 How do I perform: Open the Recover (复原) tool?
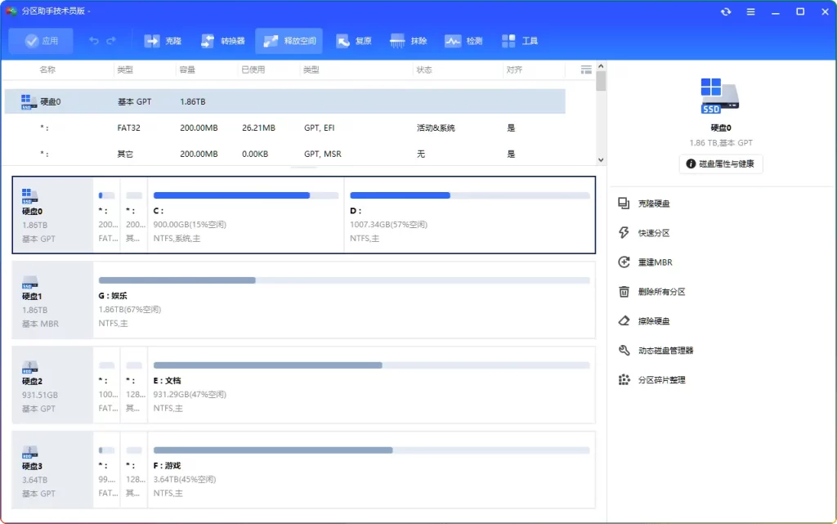pyautogui.click(x=353, y=41)
